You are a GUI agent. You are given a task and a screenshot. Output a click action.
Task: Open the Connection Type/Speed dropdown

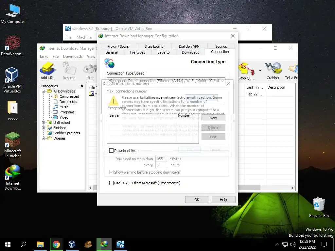pos(166,81)
